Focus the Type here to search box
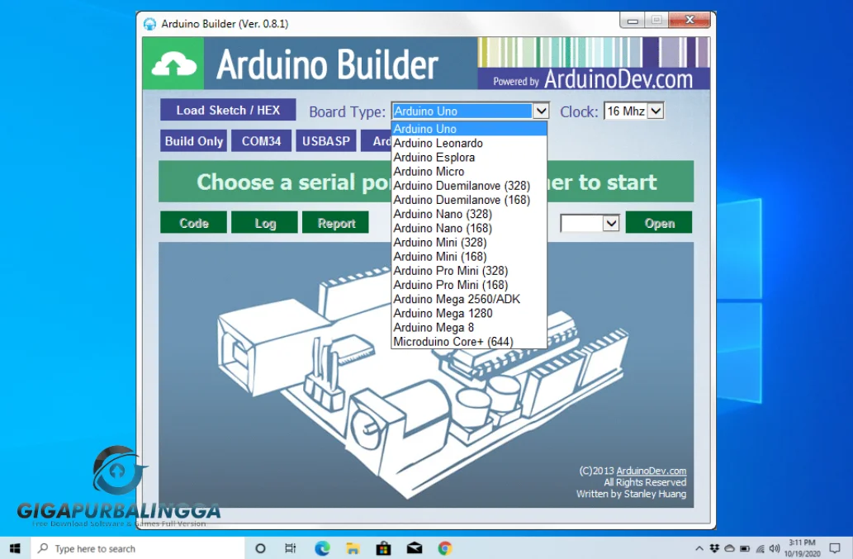This screenshot has height=559, width=853. (137, 548)
